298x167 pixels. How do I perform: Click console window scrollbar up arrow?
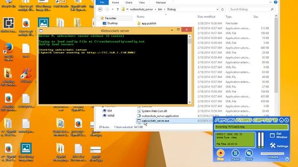pyautogui.click(x=190, y=37)
